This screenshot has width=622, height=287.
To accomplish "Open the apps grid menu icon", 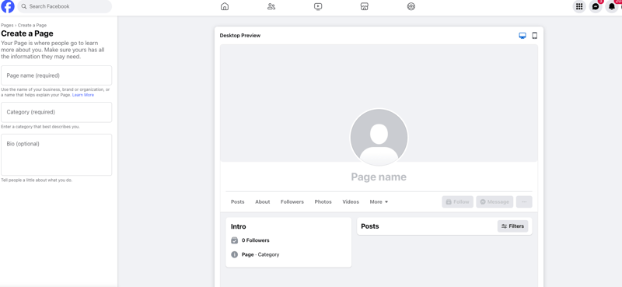I will [x=579, y=6].
